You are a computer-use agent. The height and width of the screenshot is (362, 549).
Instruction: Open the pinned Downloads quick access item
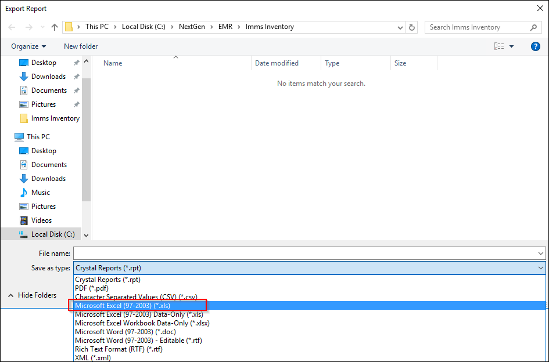(48, 77)
